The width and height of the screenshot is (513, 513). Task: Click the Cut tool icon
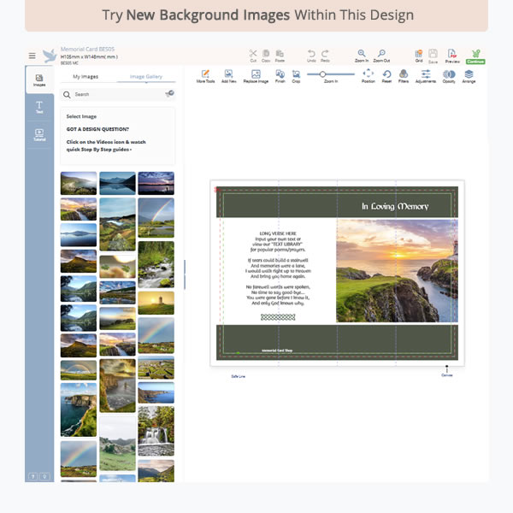253,54
